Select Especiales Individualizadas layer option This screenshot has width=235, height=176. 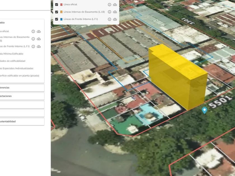tap(17, 68)
